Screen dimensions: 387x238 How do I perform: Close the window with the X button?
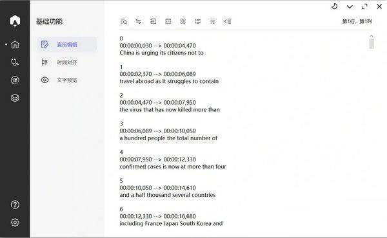[x=379, y=6]
